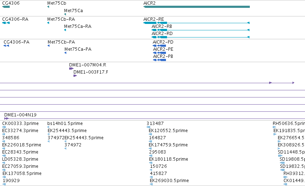Select the SD11448 EST arrow glyph
Image resolution: width=305 pixels, height=186 pixels.
(280, 156)
